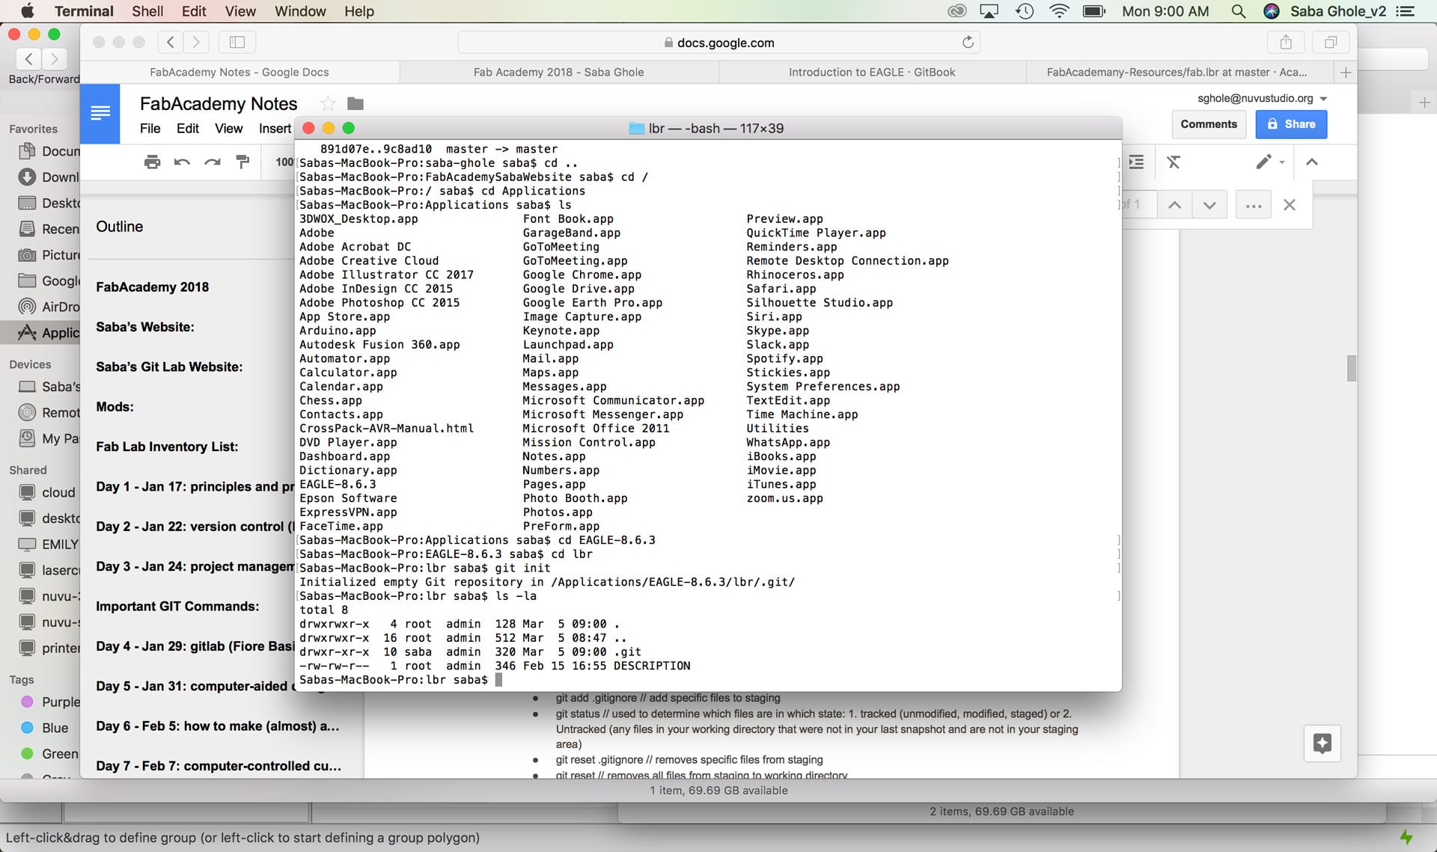
Task: Add a new Safari tab
Action: pyautogui.click(x=1346, y=73)
